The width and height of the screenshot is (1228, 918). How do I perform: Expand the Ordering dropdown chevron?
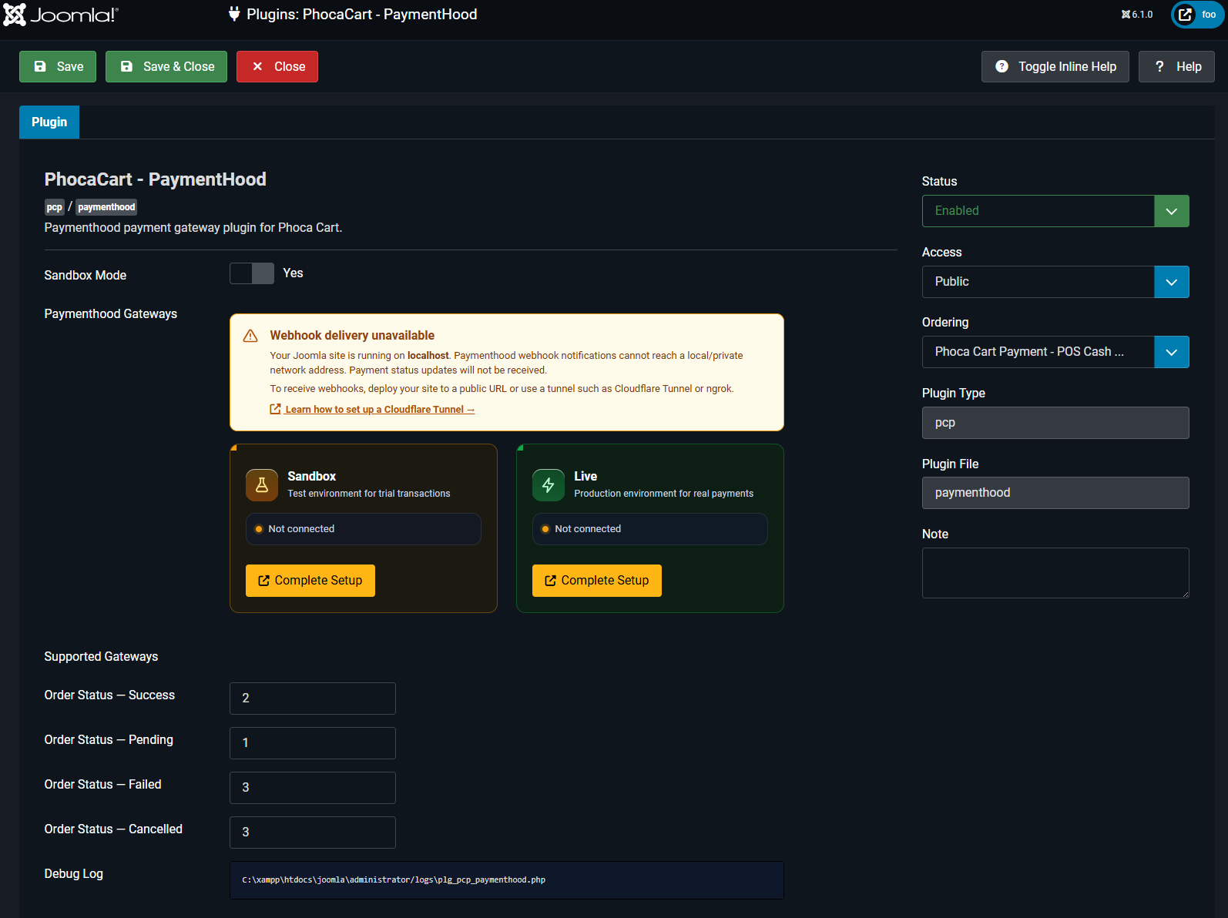pos(1172,352)
